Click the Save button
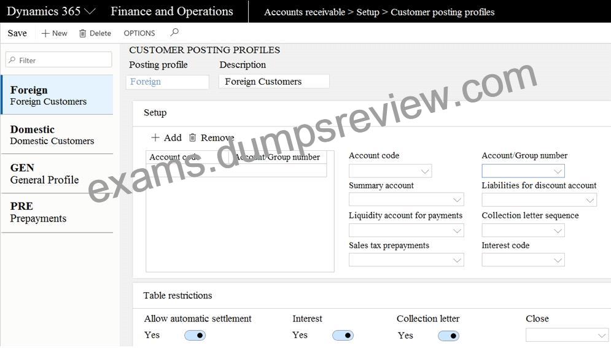Image resolution: width=611 pixels, height=348 pixels. 17,34
